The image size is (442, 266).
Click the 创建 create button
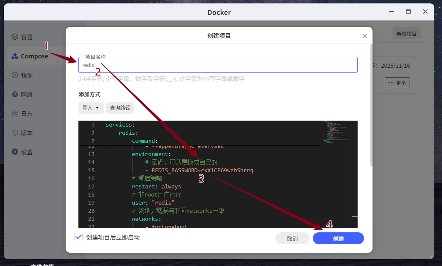click(x=338, y=239)
